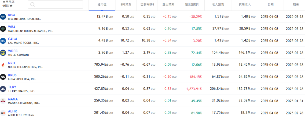Click the 10.72 EPS forecast value

(127, 41)
